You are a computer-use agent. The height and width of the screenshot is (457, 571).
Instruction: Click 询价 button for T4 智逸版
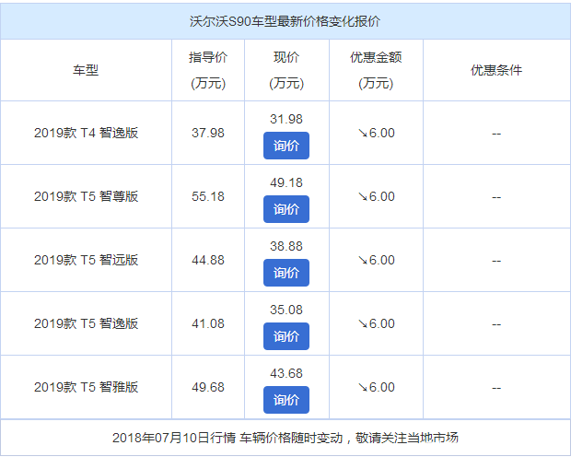pyautogui.click(x=286, y=146)
